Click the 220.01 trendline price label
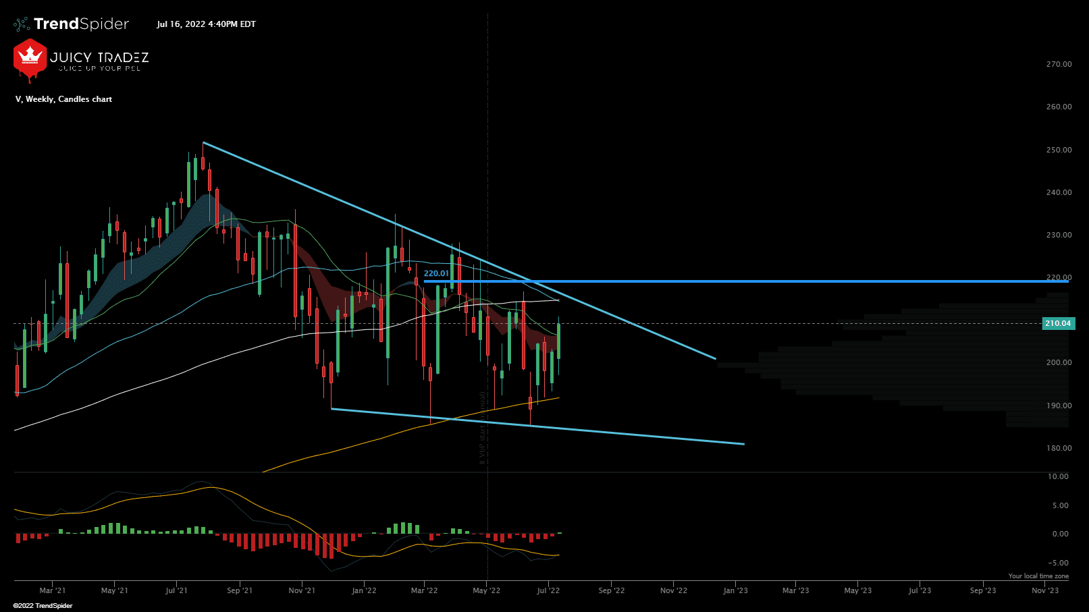1089x612 pixels. pos(437,273)
